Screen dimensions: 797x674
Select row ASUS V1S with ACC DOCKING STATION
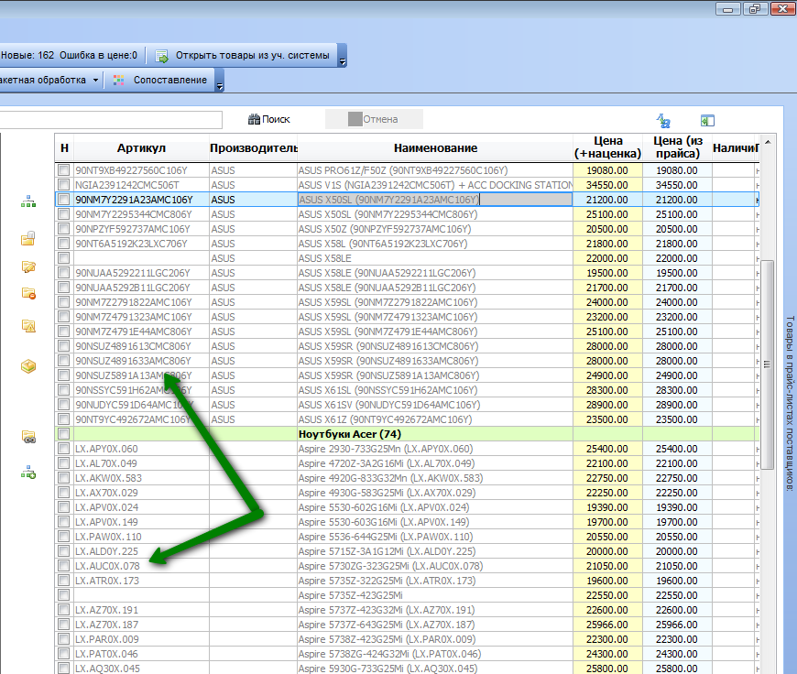point(407,185)
